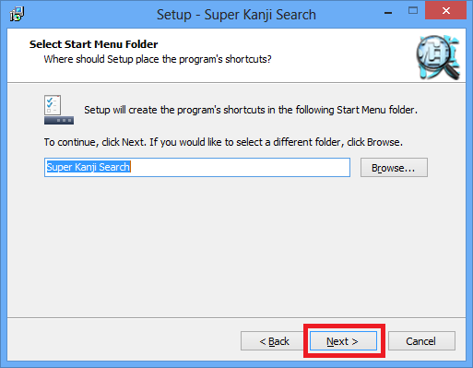
Task: Click the 'Select Start Menu Folder' heading
Action: [x=93, y=44]
